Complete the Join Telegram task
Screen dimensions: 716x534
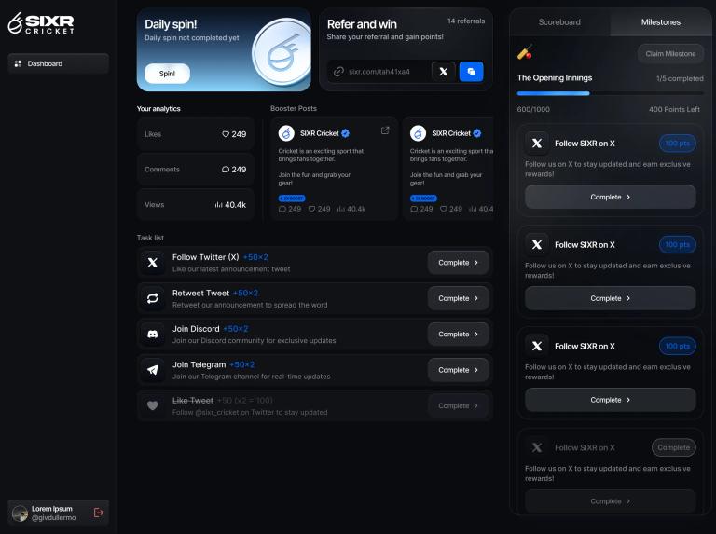click(x=458, y=370)
